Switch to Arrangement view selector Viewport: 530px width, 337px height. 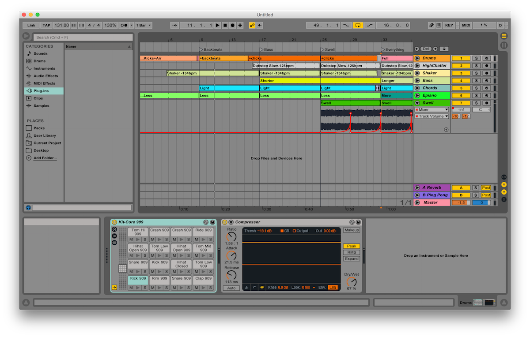click(504, 36)
